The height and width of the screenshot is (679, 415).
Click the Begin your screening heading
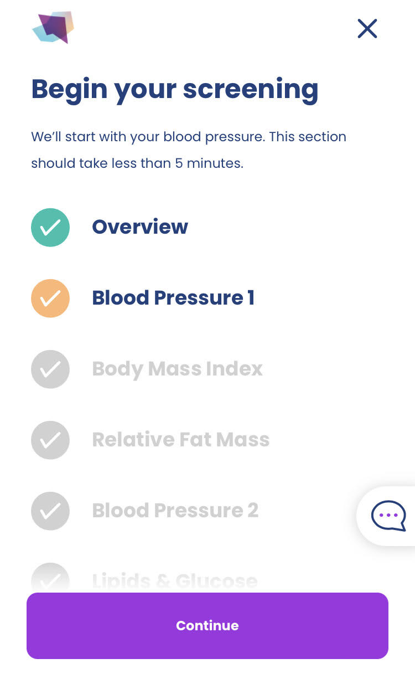(175, 89)
